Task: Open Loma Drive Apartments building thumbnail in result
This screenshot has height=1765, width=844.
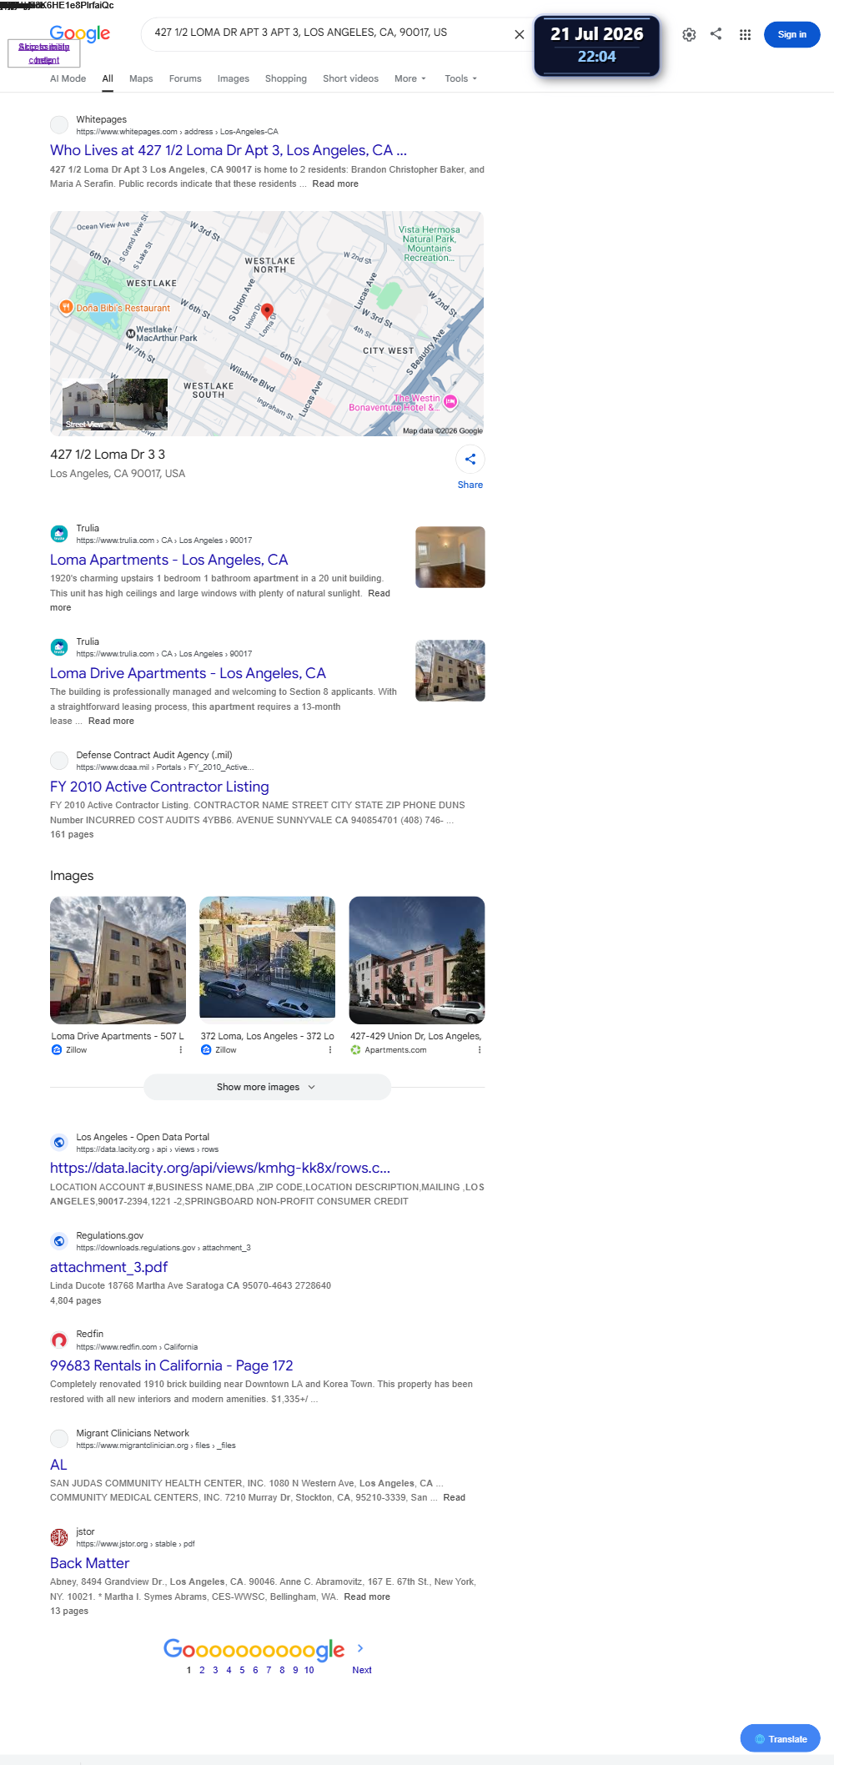Action: [x=450, y=671]
